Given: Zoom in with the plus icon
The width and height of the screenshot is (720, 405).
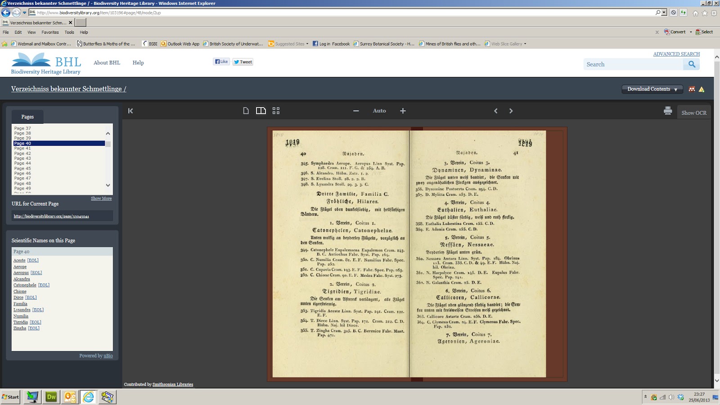Looking at the screenshot, I should coord(403,111).
